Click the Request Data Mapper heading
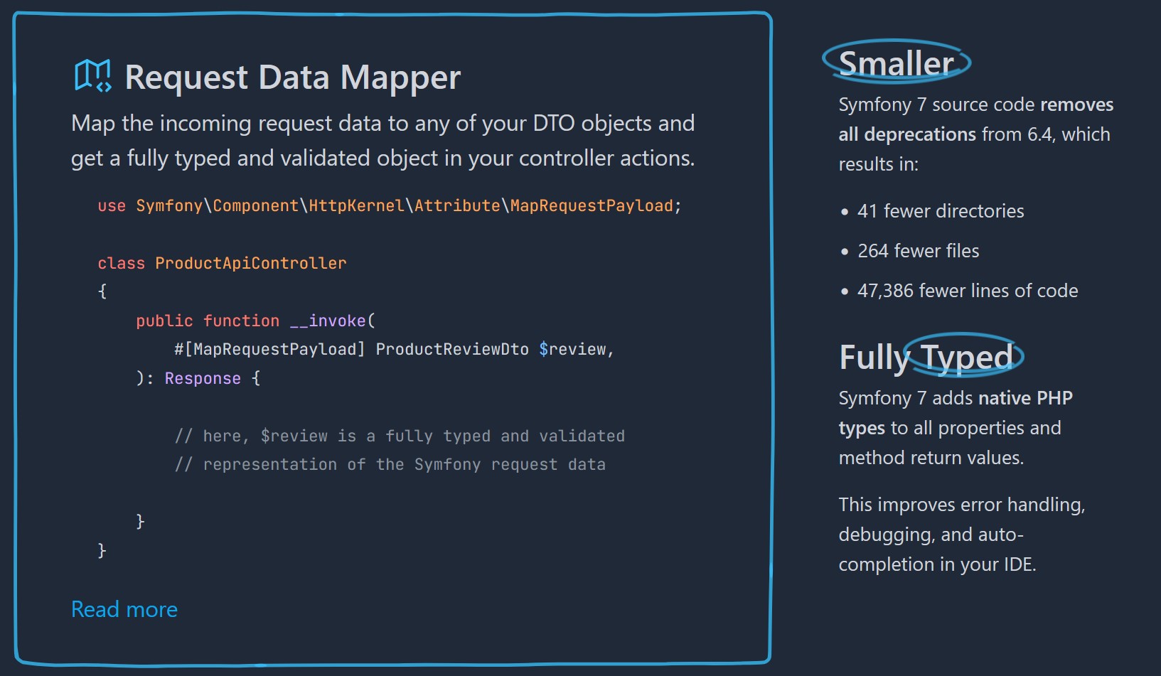Screen dimensions: 1161x676 pos(292,77)
